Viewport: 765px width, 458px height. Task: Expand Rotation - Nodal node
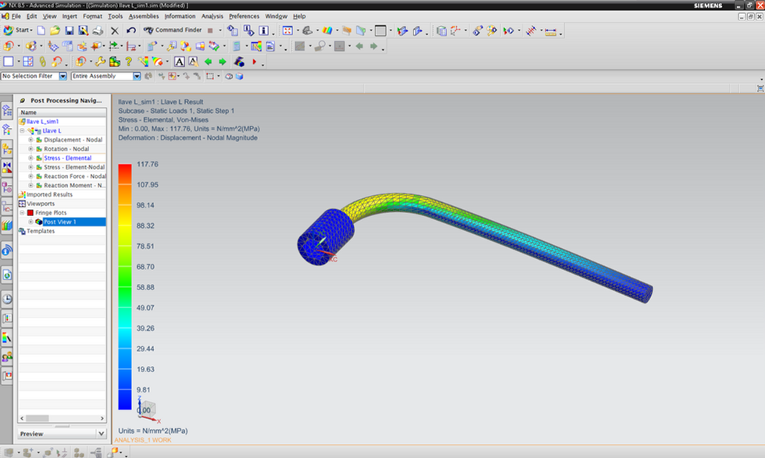coord(30,149)
